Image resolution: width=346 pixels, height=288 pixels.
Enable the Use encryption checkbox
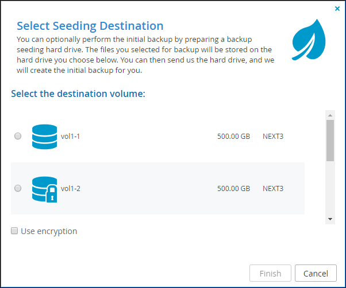click(x=14, y=231)
